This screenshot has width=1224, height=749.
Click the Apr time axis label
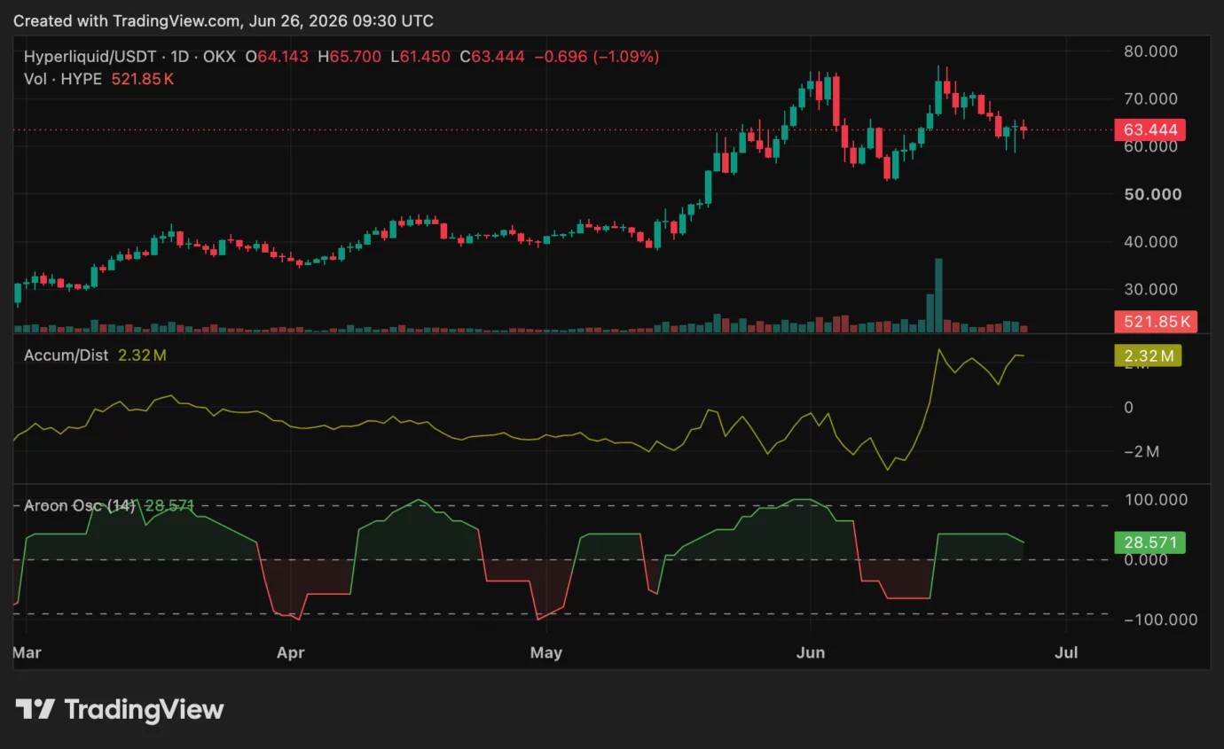[x=290, y=653]
